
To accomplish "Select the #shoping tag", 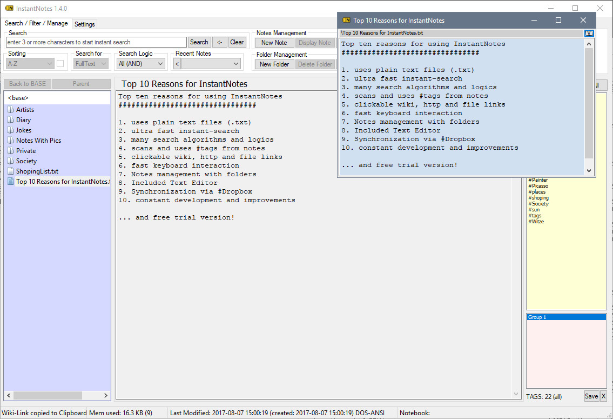I will [538, 197].
